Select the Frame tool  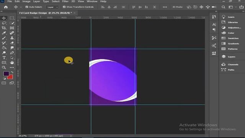coord(12,28)
